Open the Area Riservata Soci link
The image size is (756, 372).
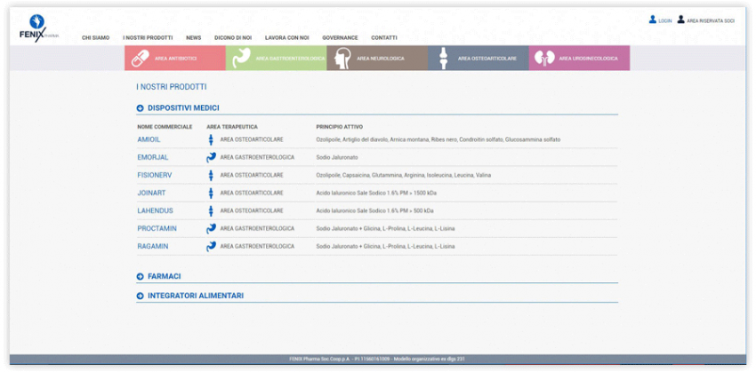click(x=711, y=21)
